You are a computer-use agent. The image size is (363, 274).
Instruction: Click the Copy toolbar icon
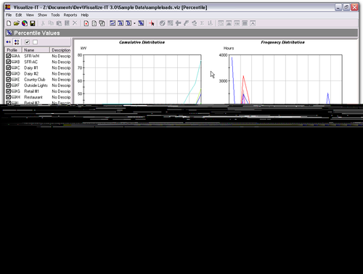[51, 23]
